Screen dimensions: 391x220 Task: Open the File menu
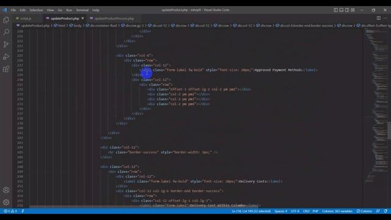coord(13,10)
